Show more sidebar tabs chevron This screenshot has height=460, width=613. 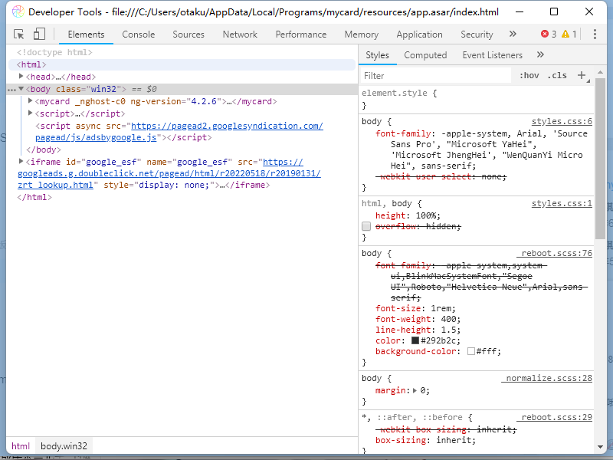coord(540,54)
